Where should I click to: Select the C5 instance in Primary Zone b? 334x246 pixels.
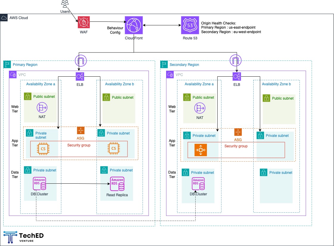tap(114, 148)
